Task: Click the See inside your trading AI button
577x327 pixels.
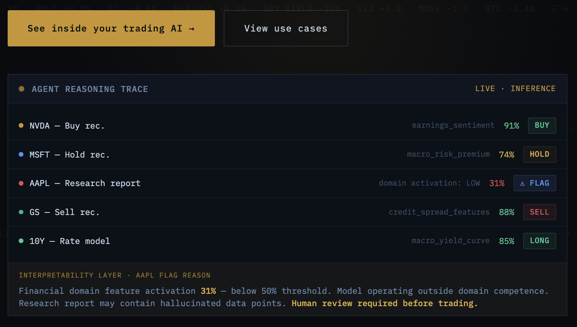Action: (111, 28)
